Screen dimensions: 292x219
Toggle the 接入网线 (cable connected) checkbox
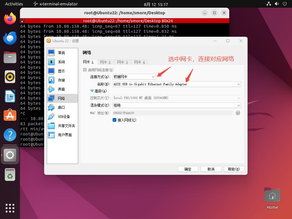115,120
